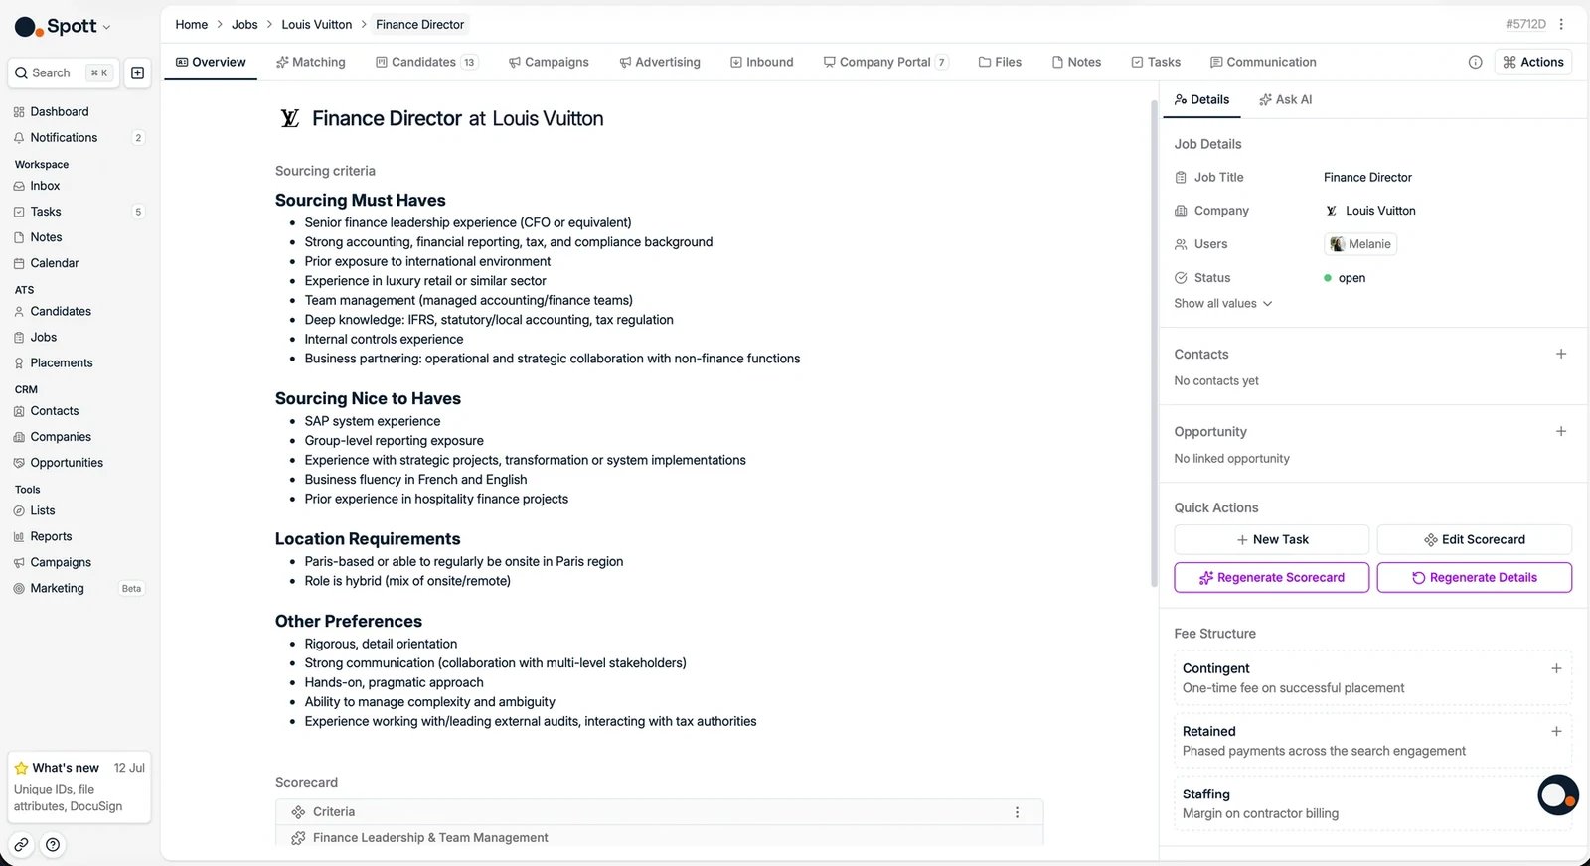Click the Finance Leadership & Team Management row
This screenshot has height=866, width=1590.
(x=659, y=837)
